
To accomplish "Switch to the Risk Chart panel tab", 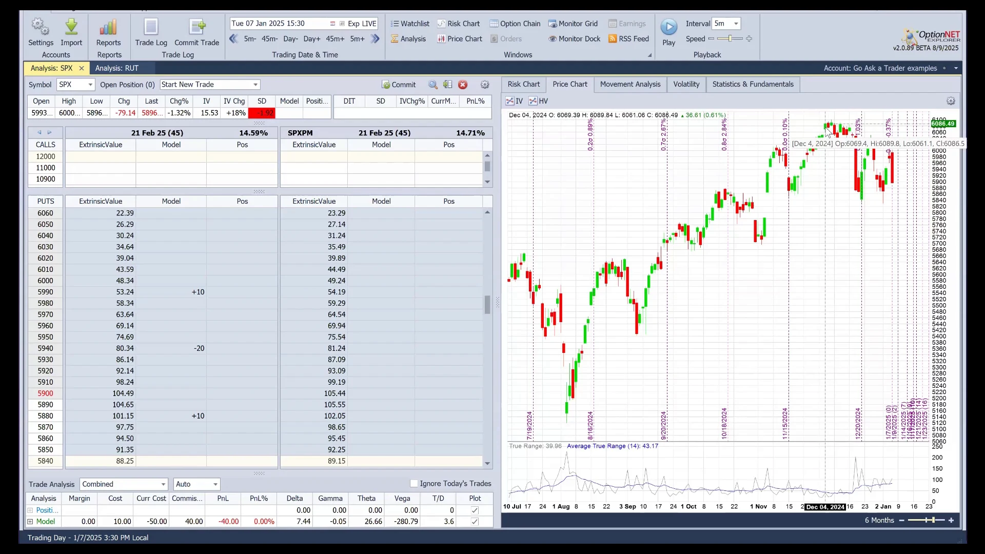I will click(524, 84).
